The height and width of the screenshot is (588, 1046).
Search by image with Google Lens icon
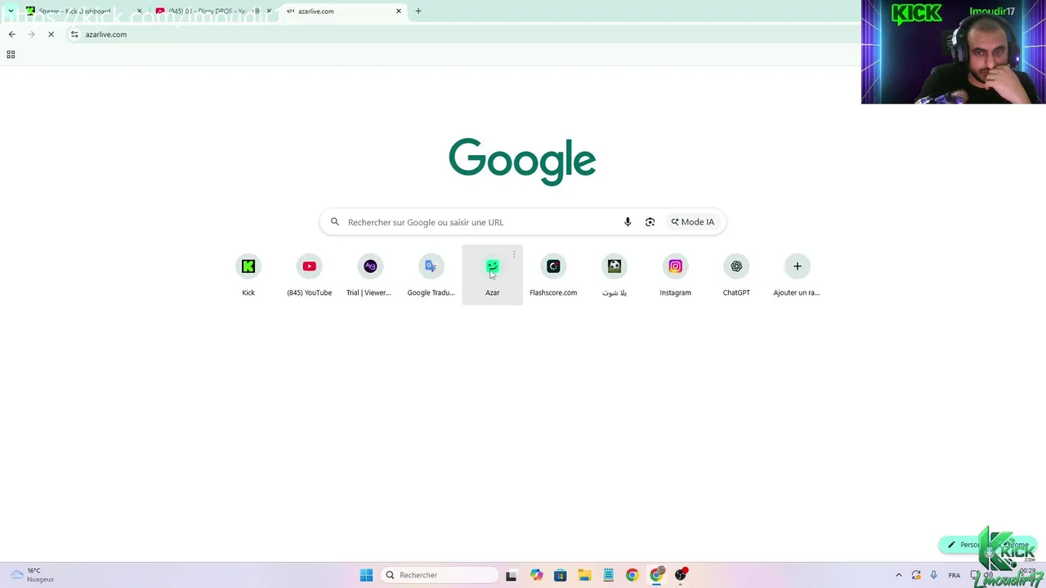pos(650,222)
